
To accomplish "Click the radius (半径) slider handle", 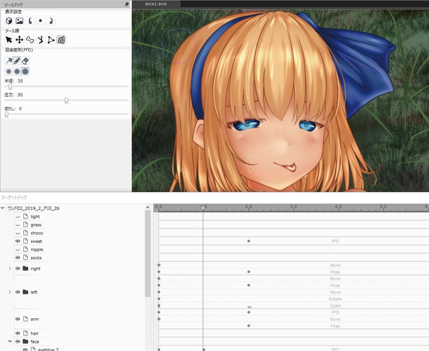I will 10,86.
